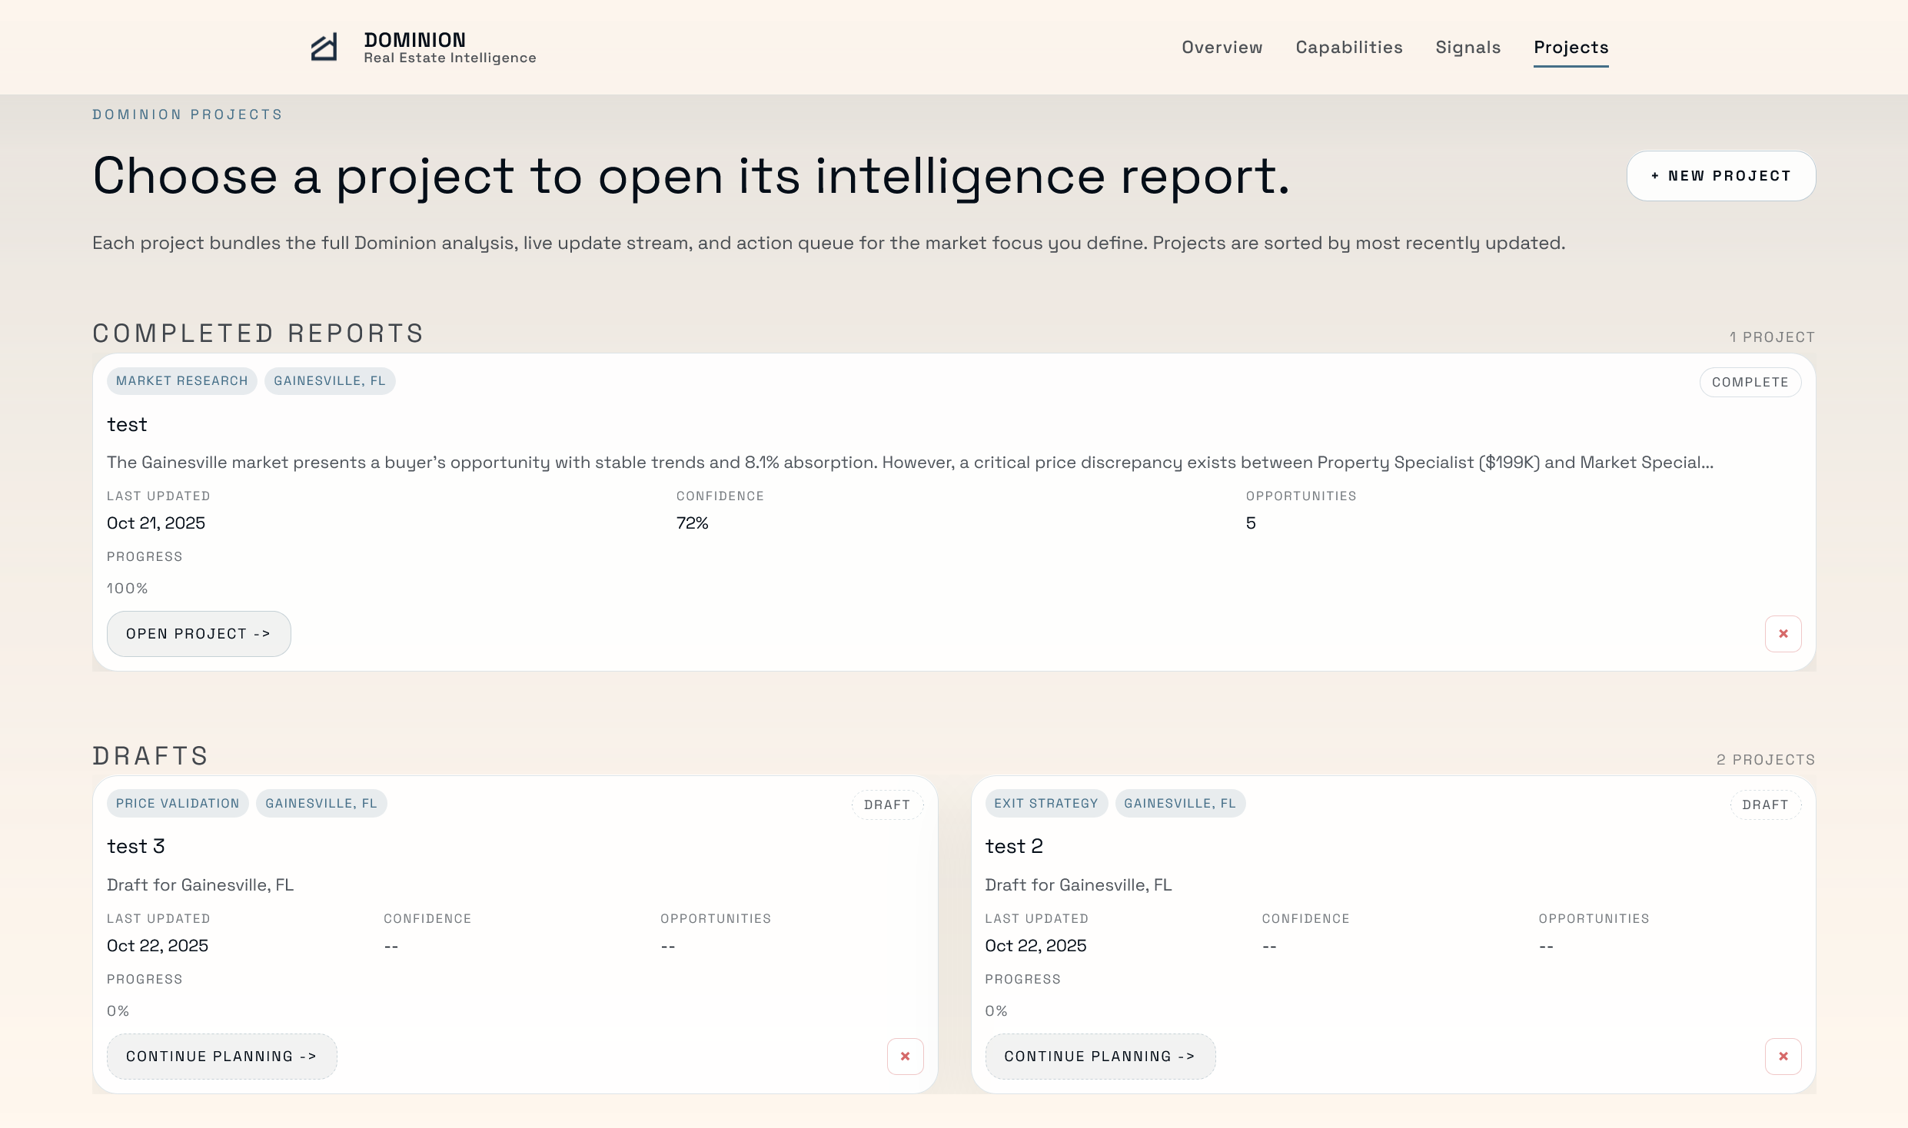Delete the completed 'test' project
Screen dimensions: 1908x1128
click(x=1783, y=634)
